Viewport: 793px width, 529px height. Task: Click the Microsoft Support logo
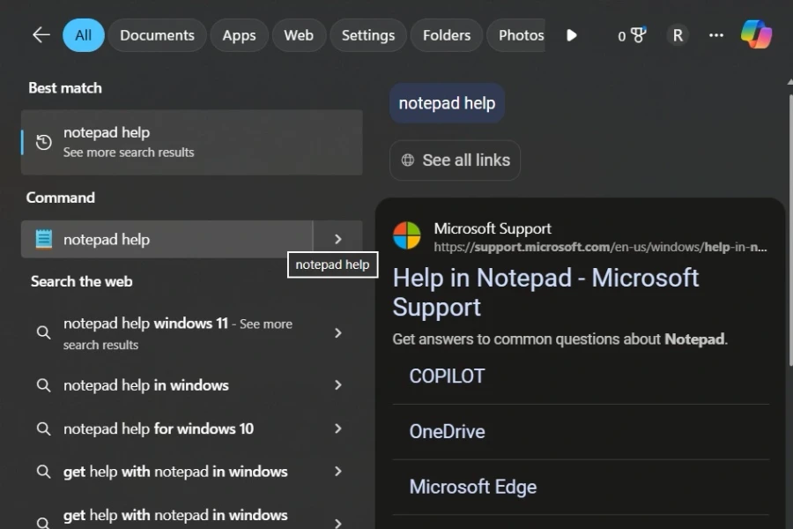[x=407, y=235]
